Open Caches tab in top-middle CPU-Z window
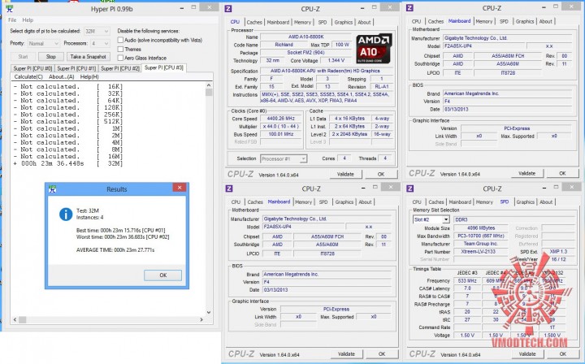Screen dimensions: 585x364 254,23
